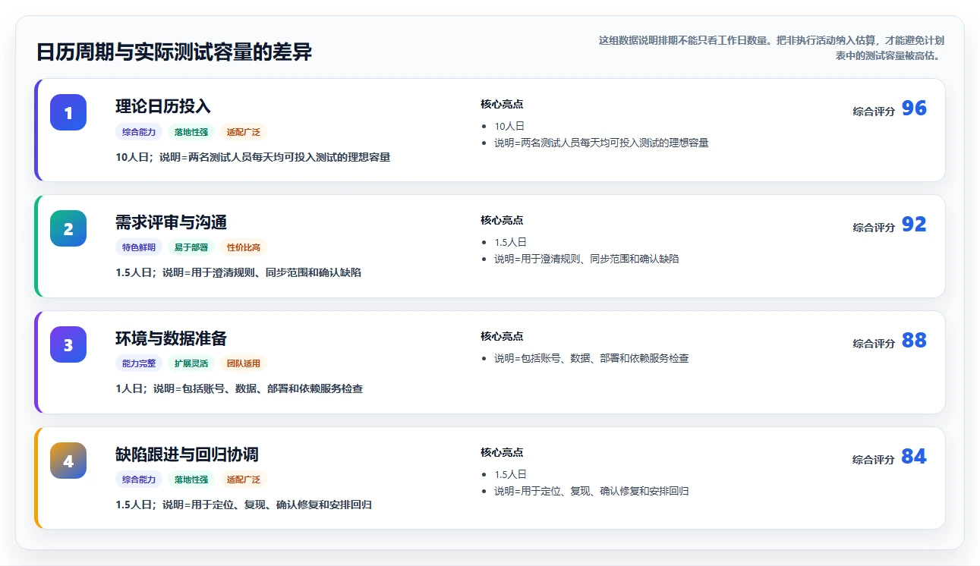Select the 易于部署 tag

(x=191, y=247)
